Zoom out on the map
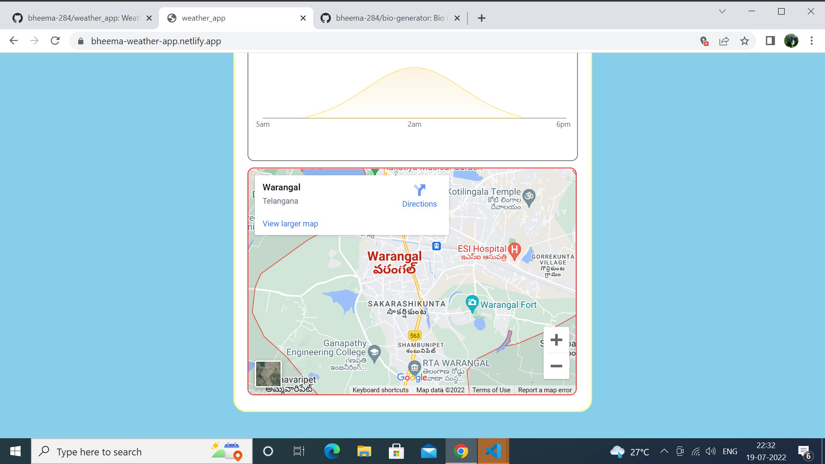 (556, 366)
